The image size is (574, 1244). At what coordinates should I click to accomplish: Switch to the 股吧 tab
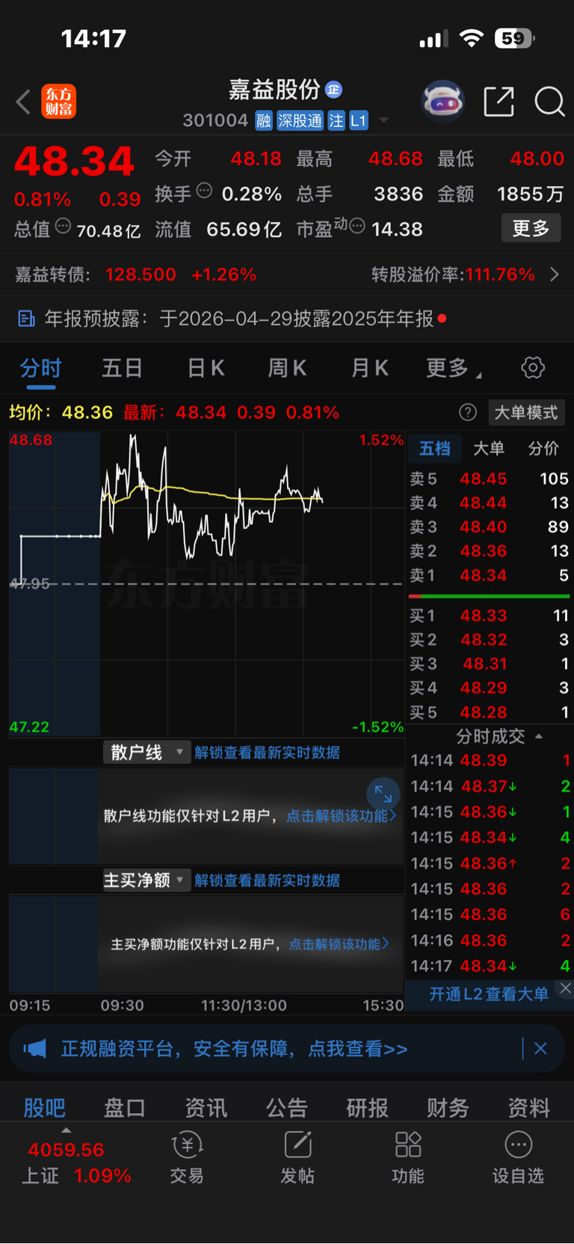coord(44,1108)
